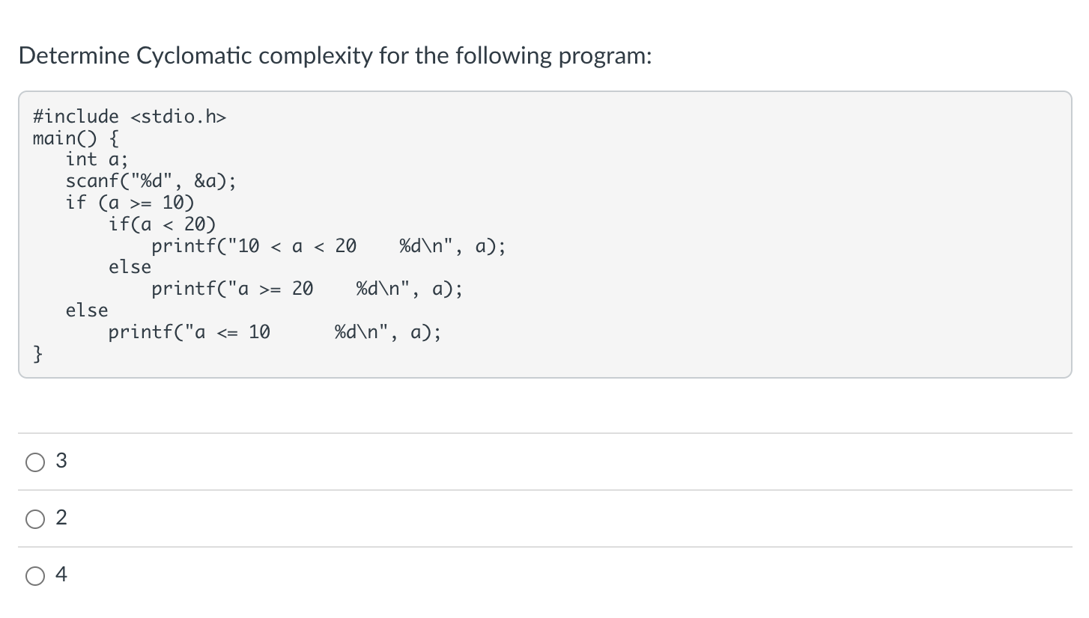Select the radio button for answer 2

[34, 517]
